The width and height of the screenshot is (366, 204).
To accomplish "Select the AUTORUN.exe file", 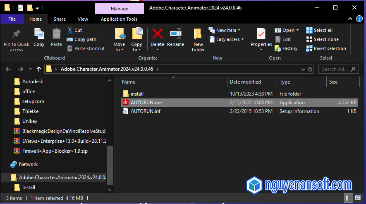I will 239,103.
